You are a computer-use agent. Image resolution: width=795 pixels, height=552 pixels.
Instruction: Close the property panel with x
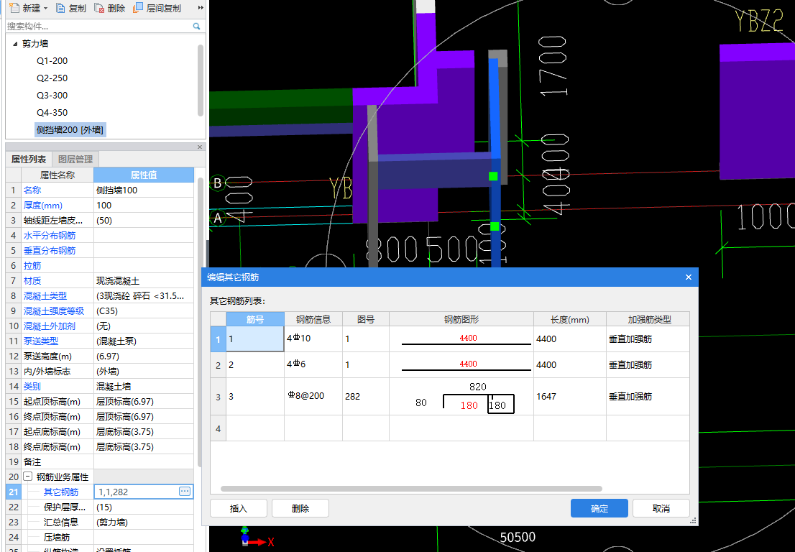(200, 147)
